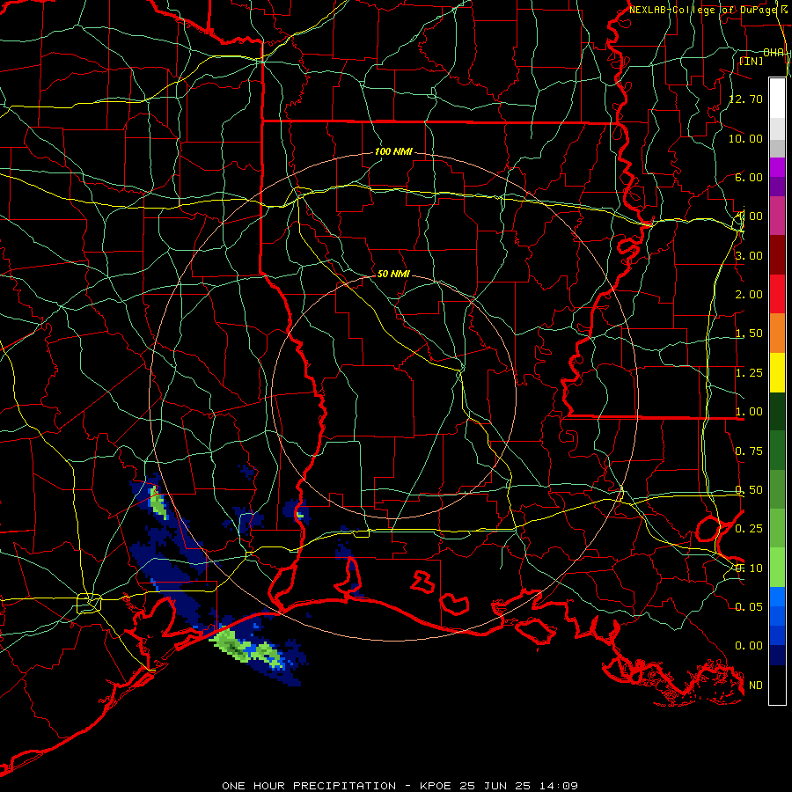
Task: Click the [IN] units label above legend
Action: (751, 61)
